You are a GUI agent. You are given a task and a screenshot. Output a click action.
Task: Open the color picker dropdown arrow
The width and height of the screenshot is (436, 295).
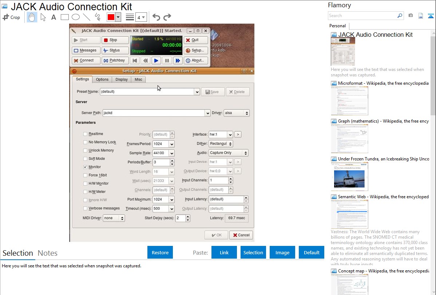tap(118, 17)
